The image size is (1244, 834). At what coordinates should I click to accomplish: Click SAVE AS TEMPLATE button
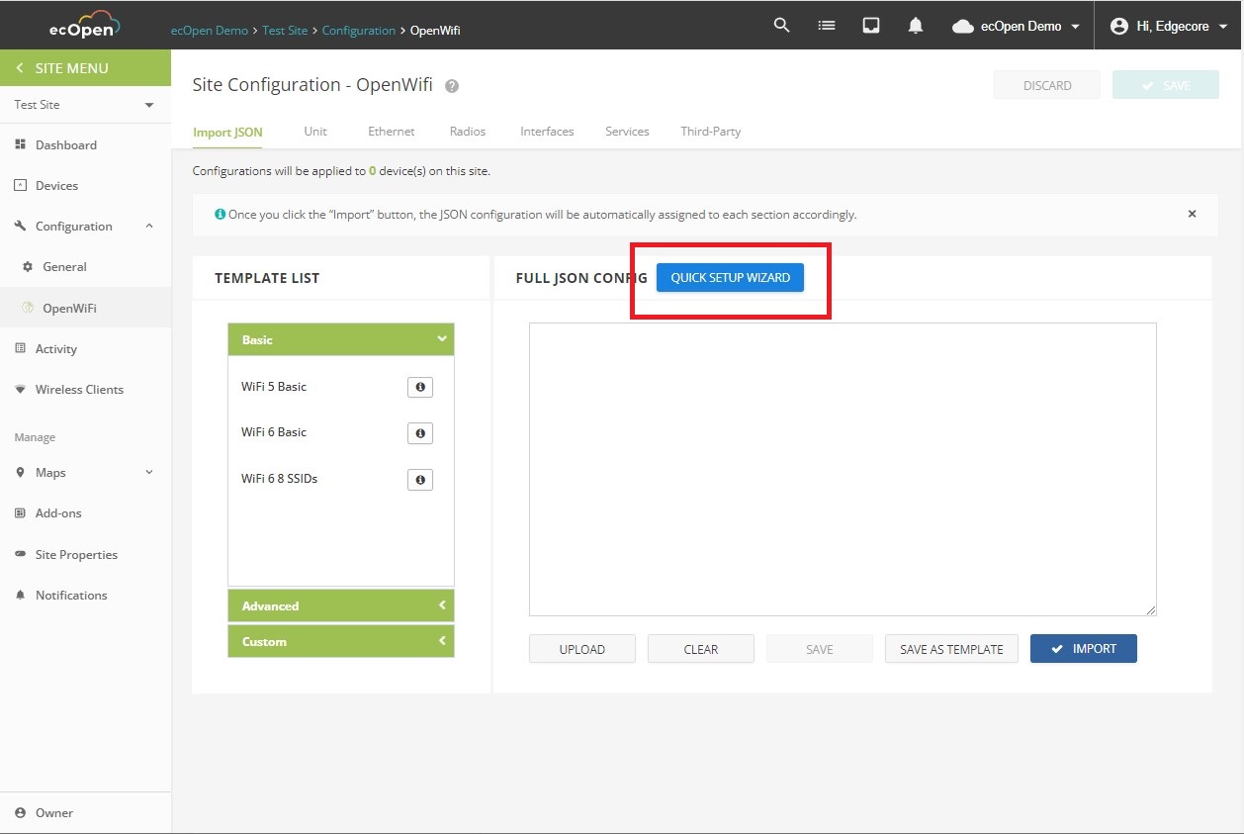(951, 649)
